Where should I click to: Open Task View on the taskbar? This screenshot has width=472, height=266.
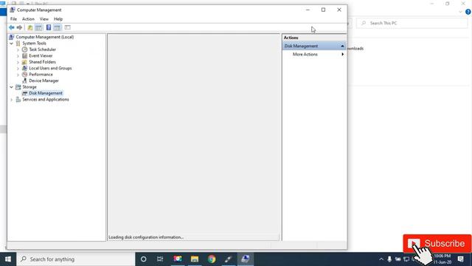click(x=160, y=259)
